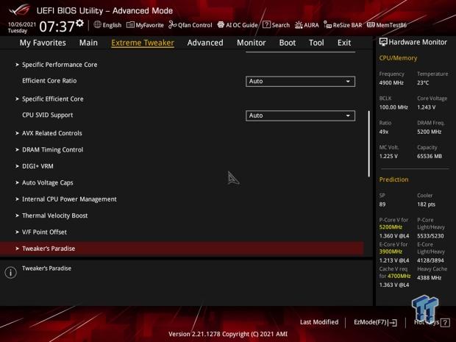
Task: Open the CPU SVID Support dropdown
Action: (300, 115)
